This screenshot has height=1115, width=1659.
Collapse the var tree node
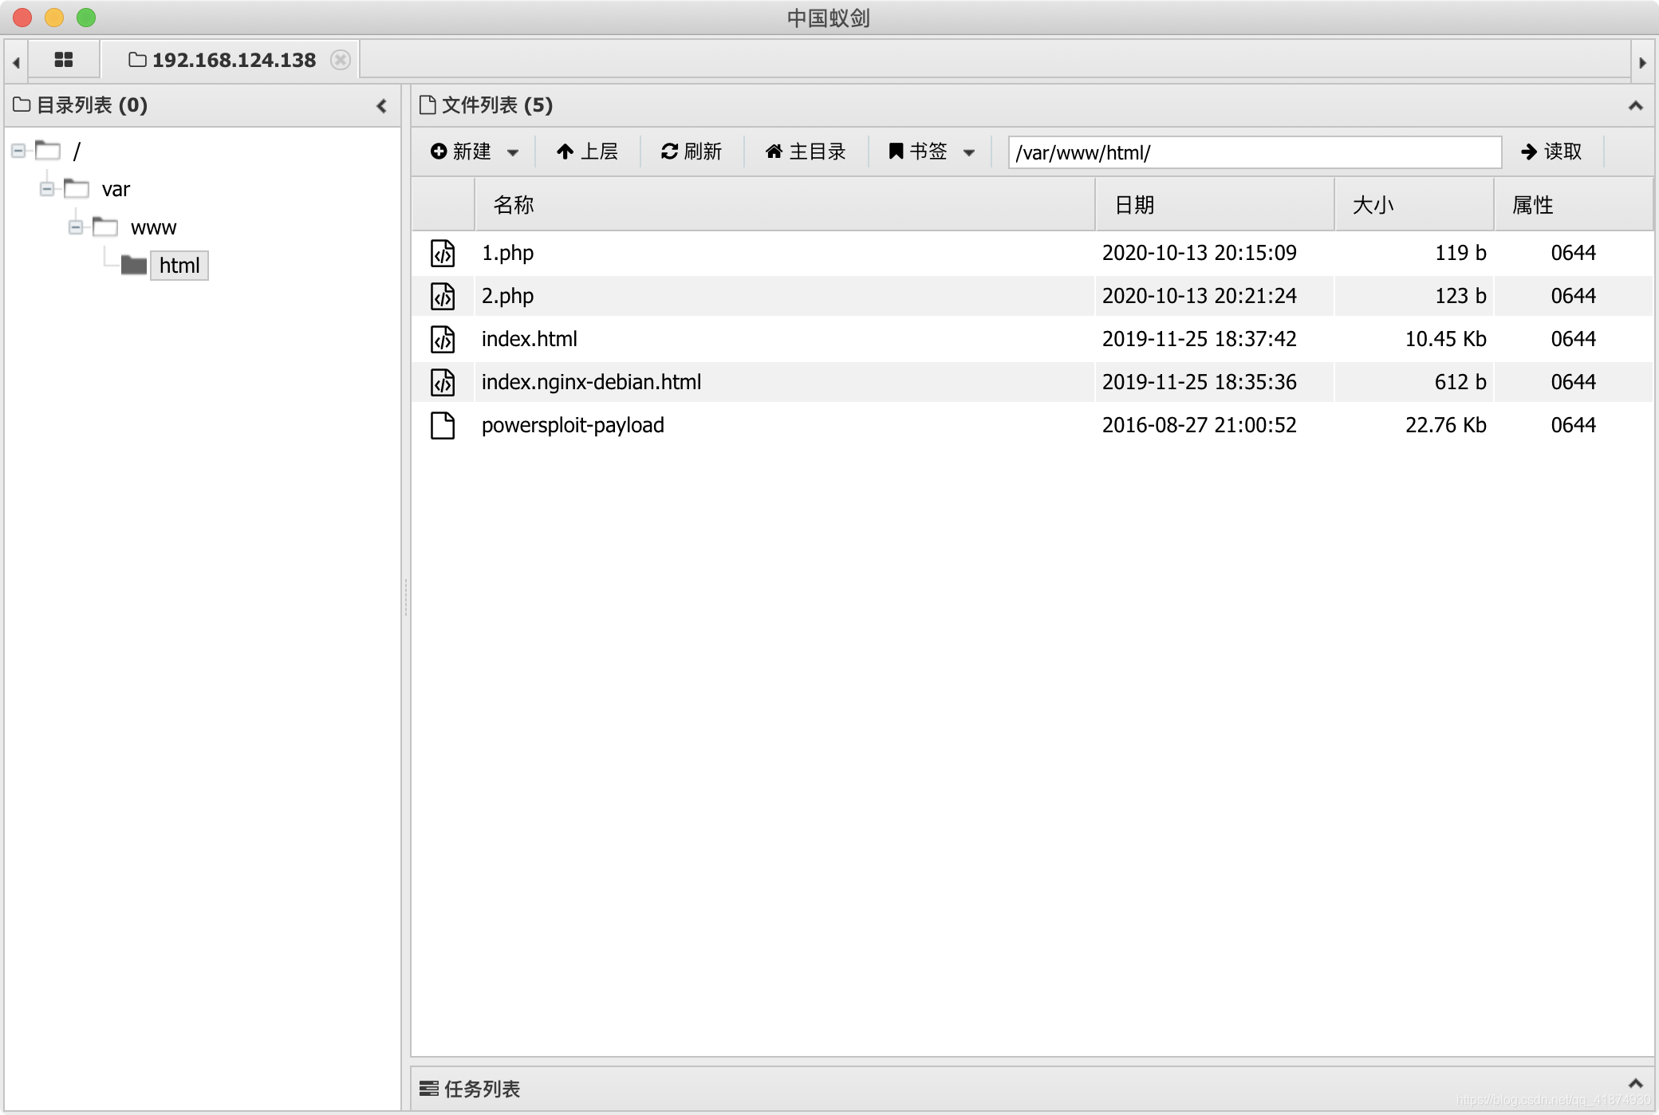(x=47, y=189)
